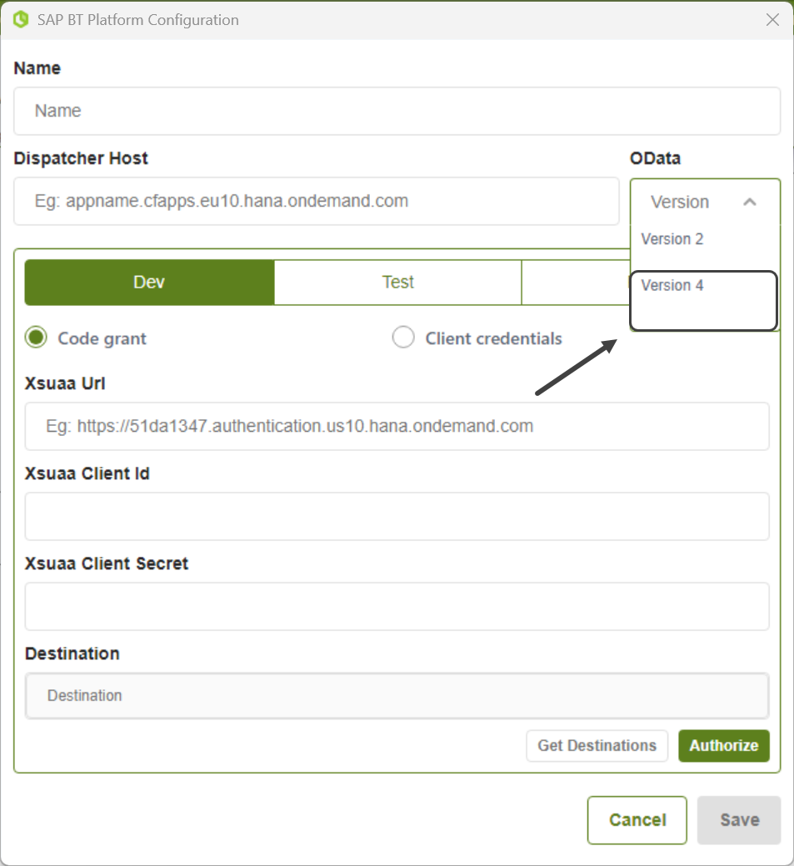The width and height of the screenshot is (794, 866).
Task: Collapse the OData list using the chevron arrow
Action: 750,202
